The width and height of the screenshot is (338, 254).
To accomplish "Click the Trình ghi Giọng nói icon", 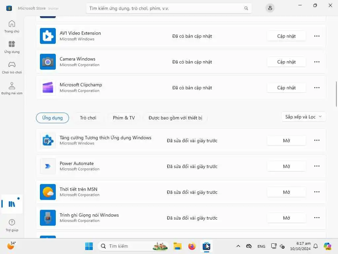I will [x=48, y=218].
